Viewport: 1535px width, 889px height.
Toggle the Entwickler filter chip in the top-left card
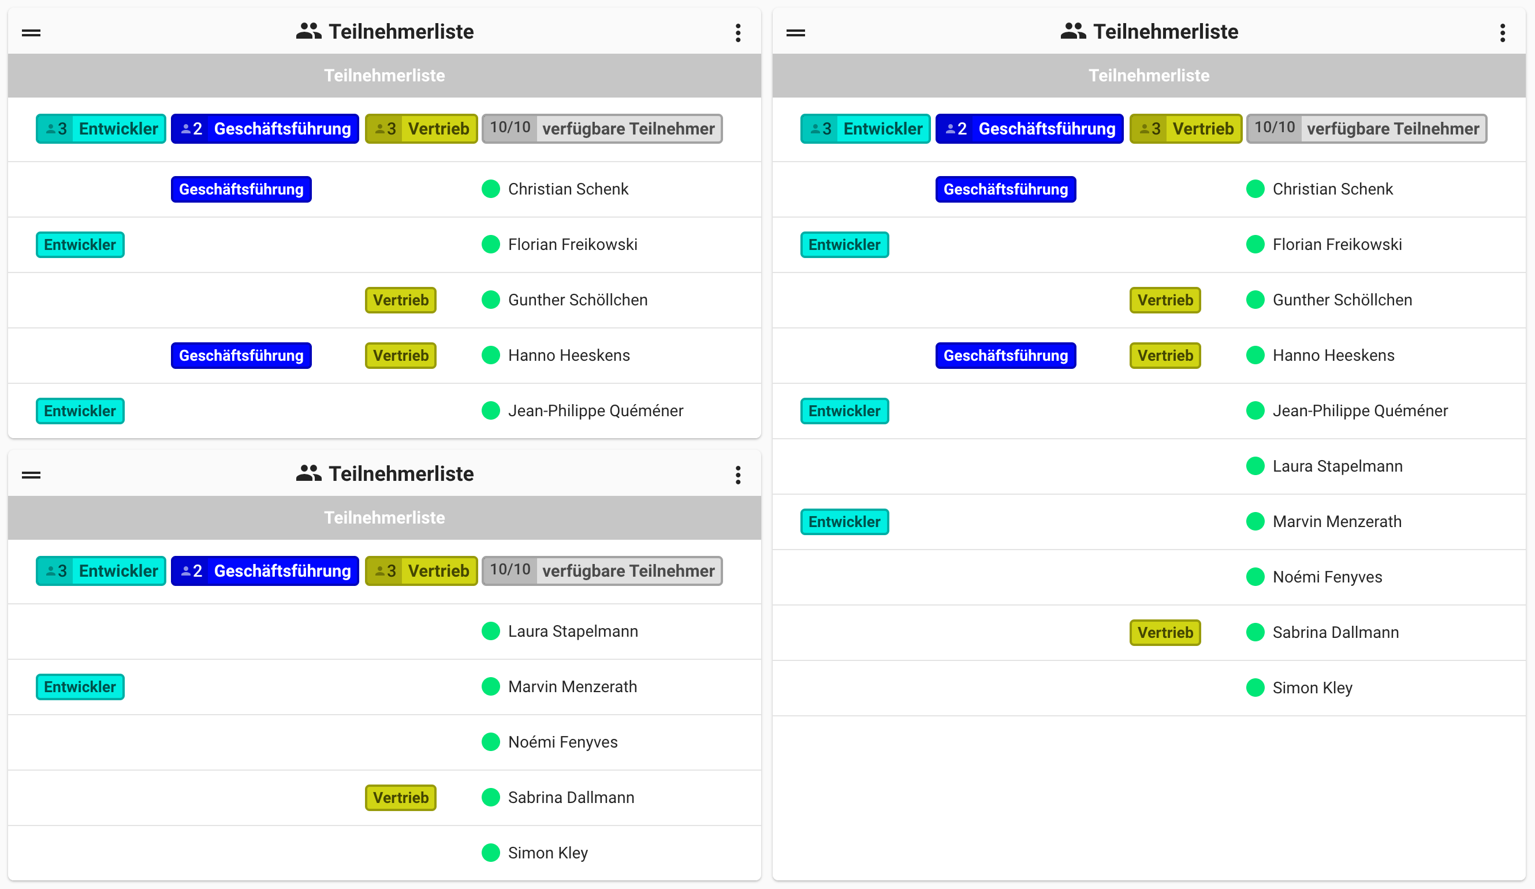pos(101,129)
